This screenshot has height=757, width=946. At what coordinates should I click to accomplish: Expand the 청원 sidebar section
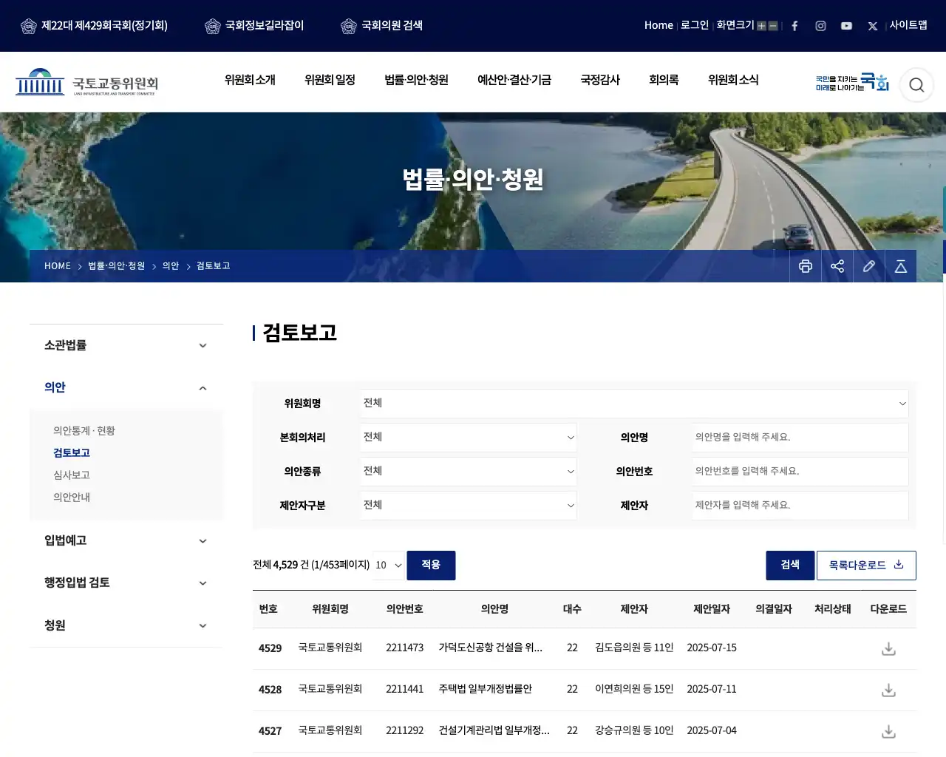126,625
